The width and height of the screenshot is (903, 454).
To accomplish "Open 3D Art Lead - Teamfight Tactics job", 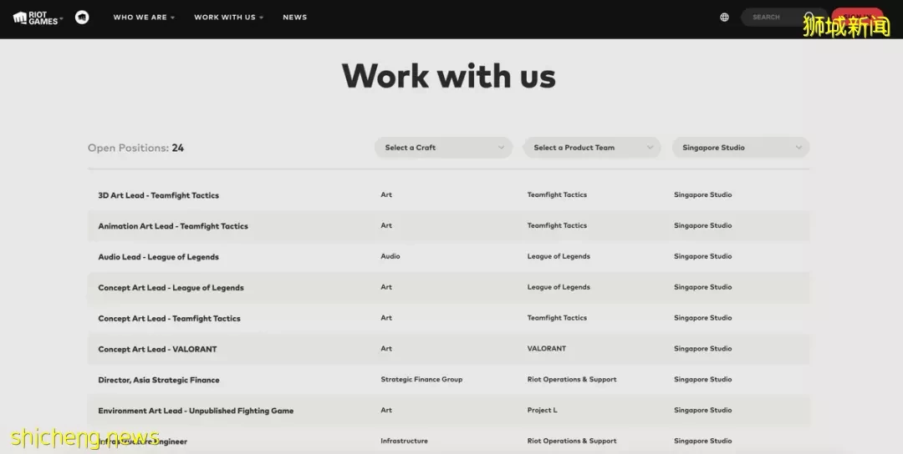I will (x=158, y=195).
